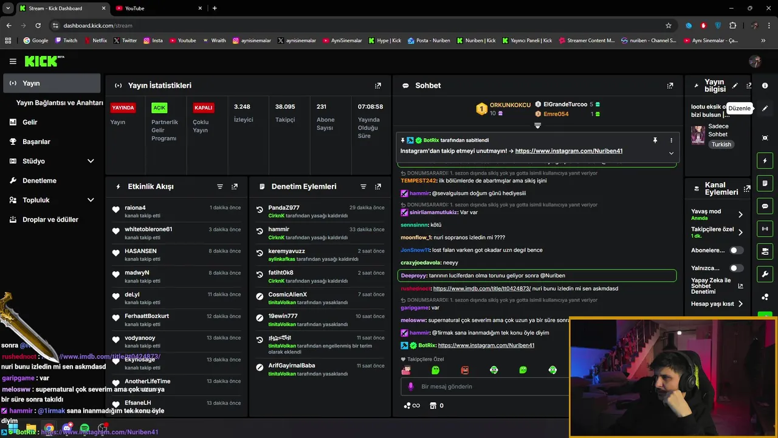Toggle the chat bubble widget in right toolbar

(x=765, y=206)
